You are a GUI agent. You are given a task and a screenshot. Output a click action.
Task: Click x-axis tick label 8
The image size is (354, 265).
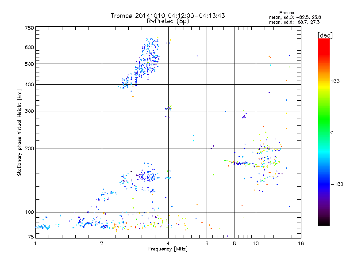point(235,243)
